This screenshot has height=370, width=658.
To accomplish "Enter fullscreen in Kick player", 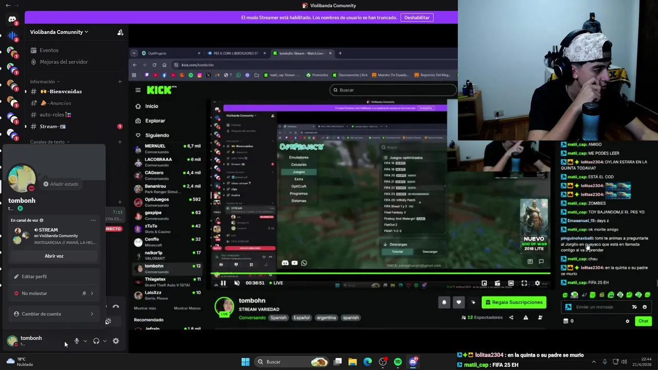I will [524, 283].
